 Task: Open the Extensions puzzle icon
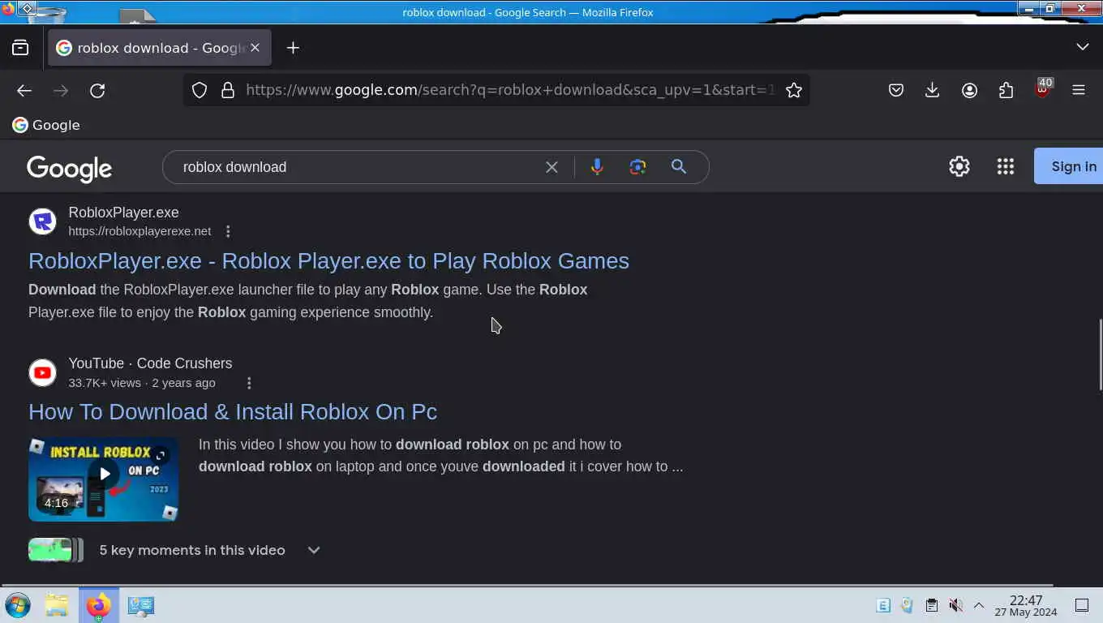click(x=1006, y=90)
